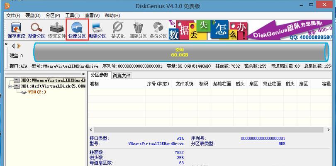Image resolution: width=336 pixels, height=166 pixels.
Task: Click the 标识 column header
Action: tap(204, 84)
